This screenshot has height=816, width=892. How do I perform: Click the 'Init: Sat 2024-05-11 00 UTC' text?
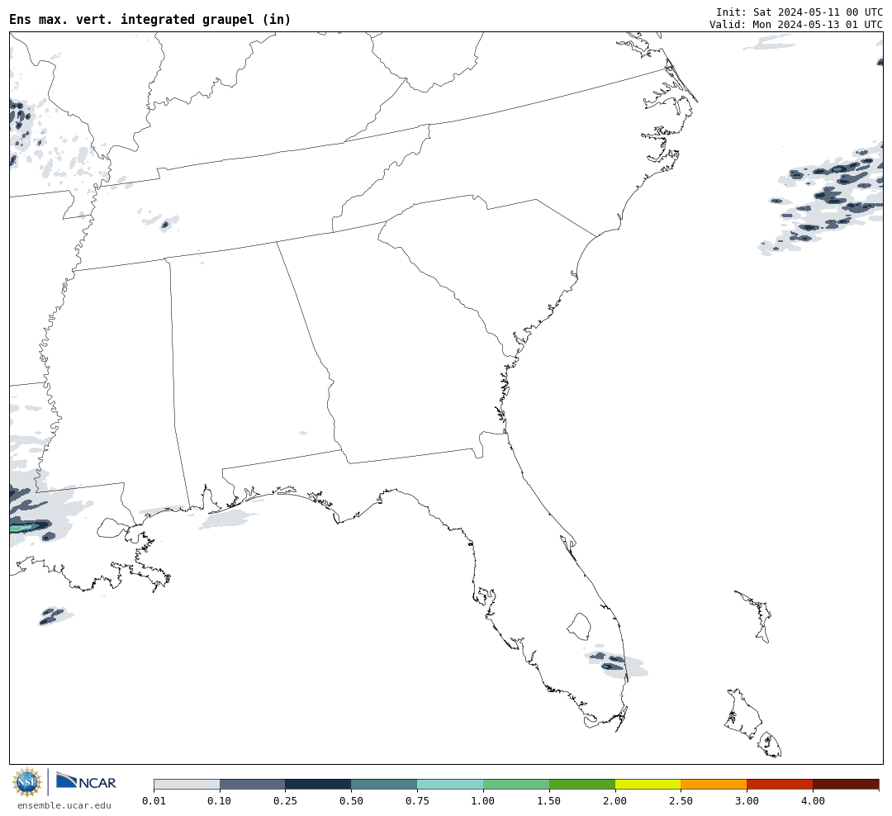point(799,12)
